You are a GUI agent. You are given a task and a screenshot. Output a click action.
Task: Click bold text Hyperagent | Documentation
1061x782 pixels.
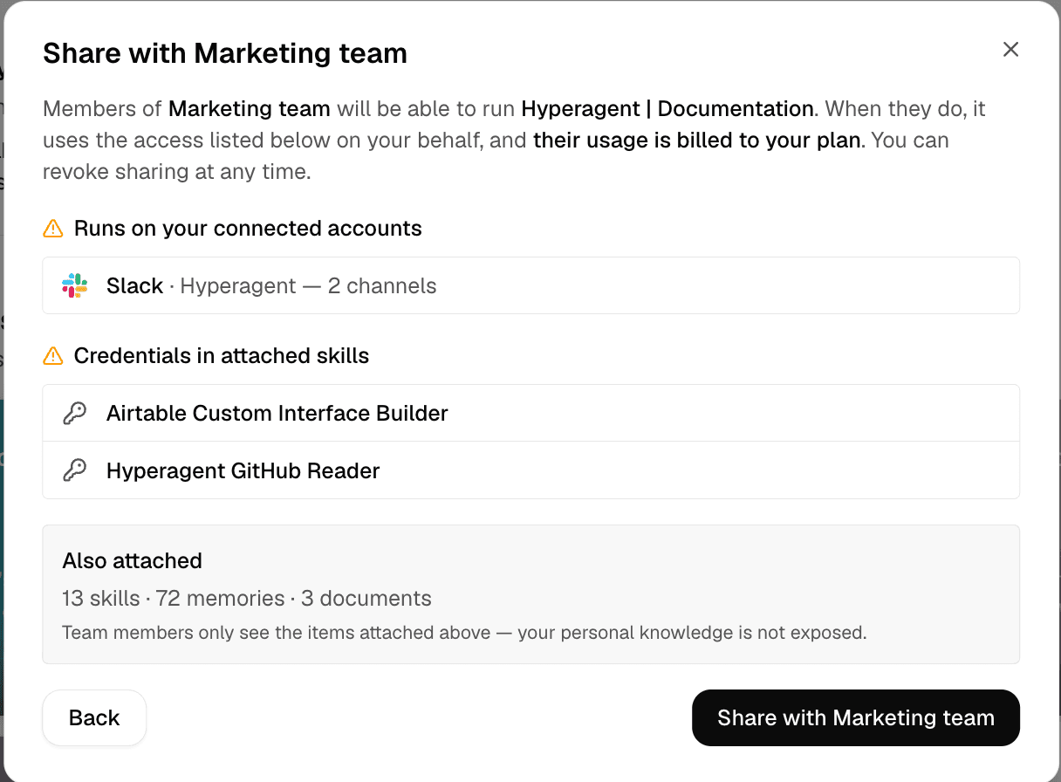[667, 109]
